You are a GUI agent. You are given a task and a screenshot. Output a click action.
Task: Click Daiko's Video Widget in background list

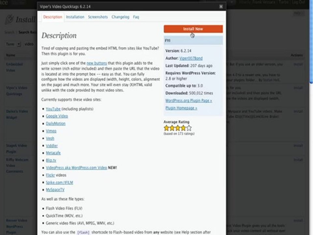point(17,114)
